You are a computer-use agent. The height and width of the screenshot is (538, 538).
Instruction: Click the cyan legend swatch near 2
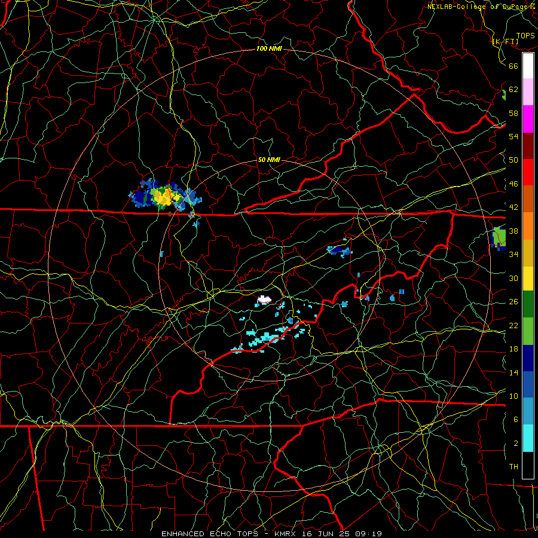click(x=528, y=438)
